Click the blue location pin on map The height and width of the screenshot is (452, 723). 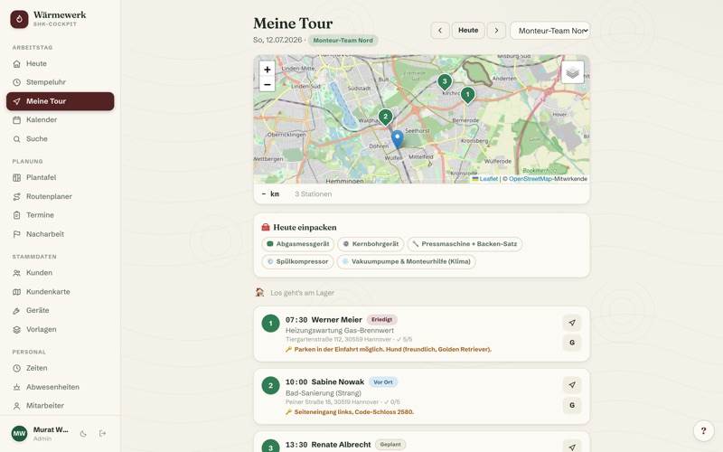pyautogui.click(x=397, y=139)
